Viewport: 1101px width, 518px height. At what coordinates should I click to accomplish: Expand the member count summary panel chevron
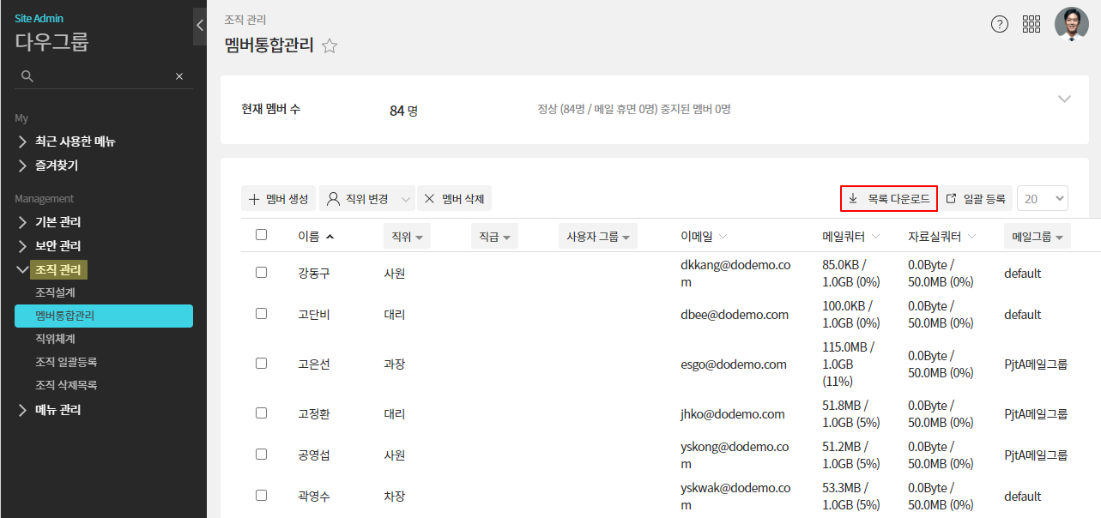tap(1064, 99)
